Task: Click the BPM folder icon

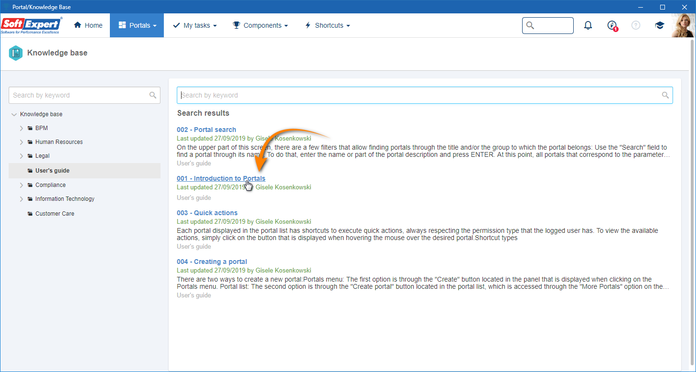Action: [x=30, y=128]
